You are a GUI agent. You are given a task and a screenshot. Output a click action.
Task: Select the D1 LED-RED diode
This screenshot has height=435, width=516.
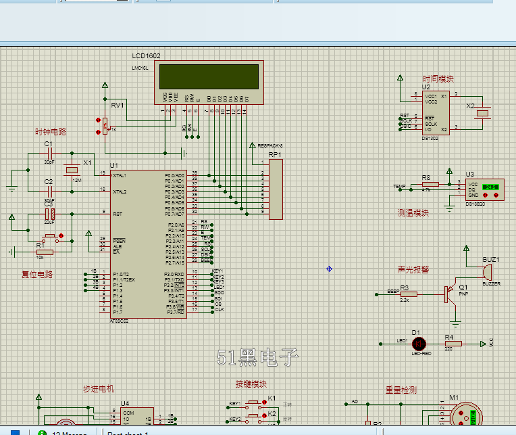(x=419, y=344)
